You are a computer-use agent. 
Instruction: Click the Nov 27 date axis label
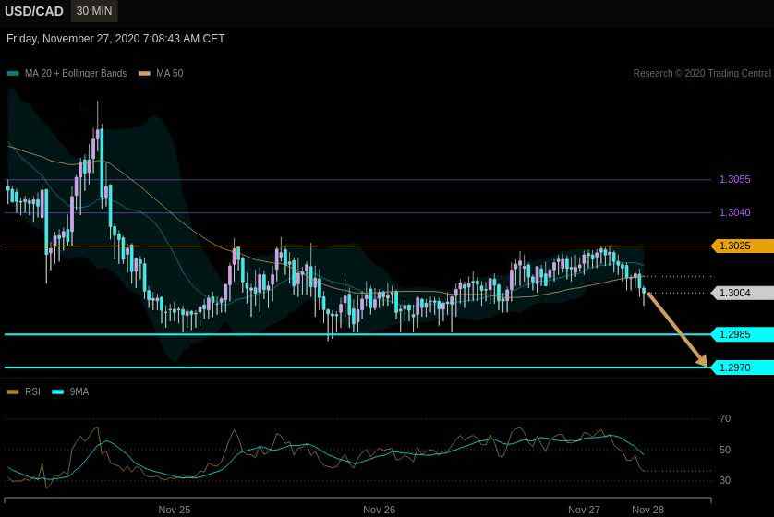584,511
